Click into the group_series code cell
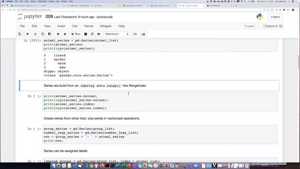Screen dimensions: 300x169 click(160, 135)
